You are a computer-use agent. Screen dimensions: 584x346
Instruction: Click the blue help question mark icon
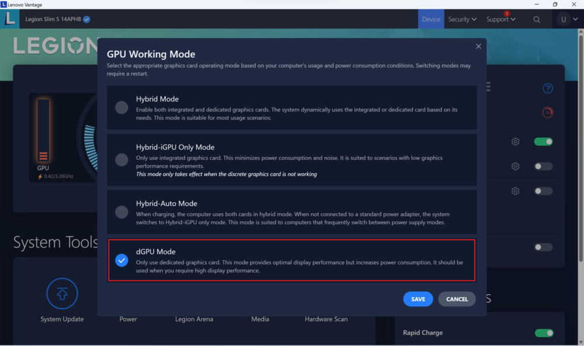[x=547, y=89]
